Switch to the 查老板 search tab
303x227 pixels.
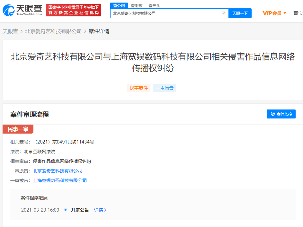(137, 5)
